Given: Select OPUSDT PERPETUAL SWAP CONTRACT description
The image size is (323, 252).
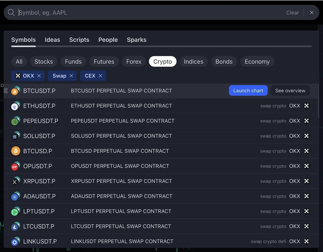Looking at the screenshot, I should (x=120, y=166).
